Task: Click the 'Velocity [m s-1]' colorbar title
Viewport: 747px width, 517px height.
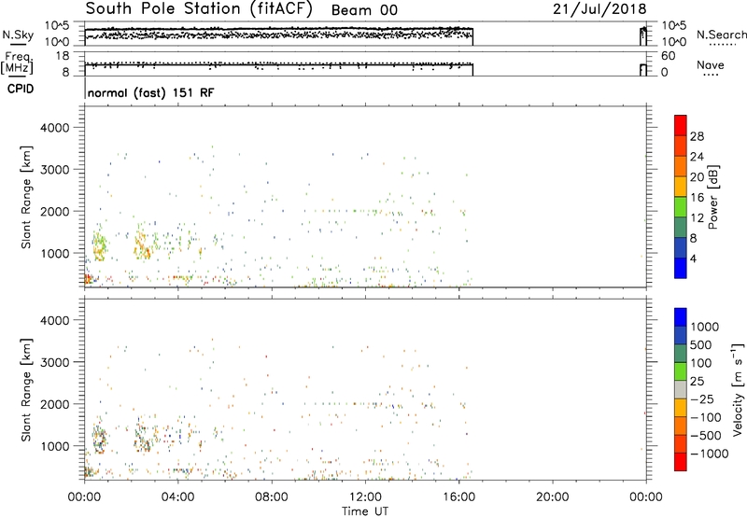Action: [738, 389]
